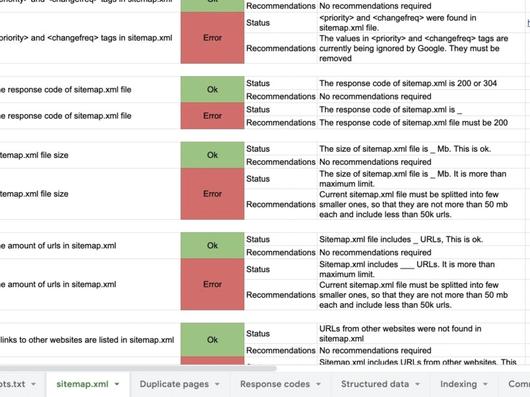Select the green Ok cell for amount of urls

coord(213,246)
